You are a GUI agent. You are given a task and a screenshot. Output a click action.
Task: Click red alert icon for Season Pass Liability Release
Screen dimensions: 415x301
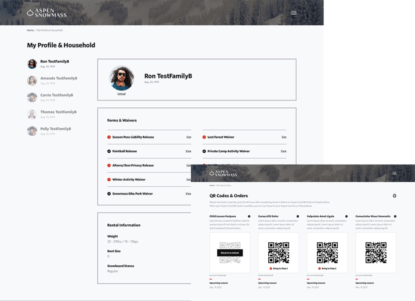109,137
